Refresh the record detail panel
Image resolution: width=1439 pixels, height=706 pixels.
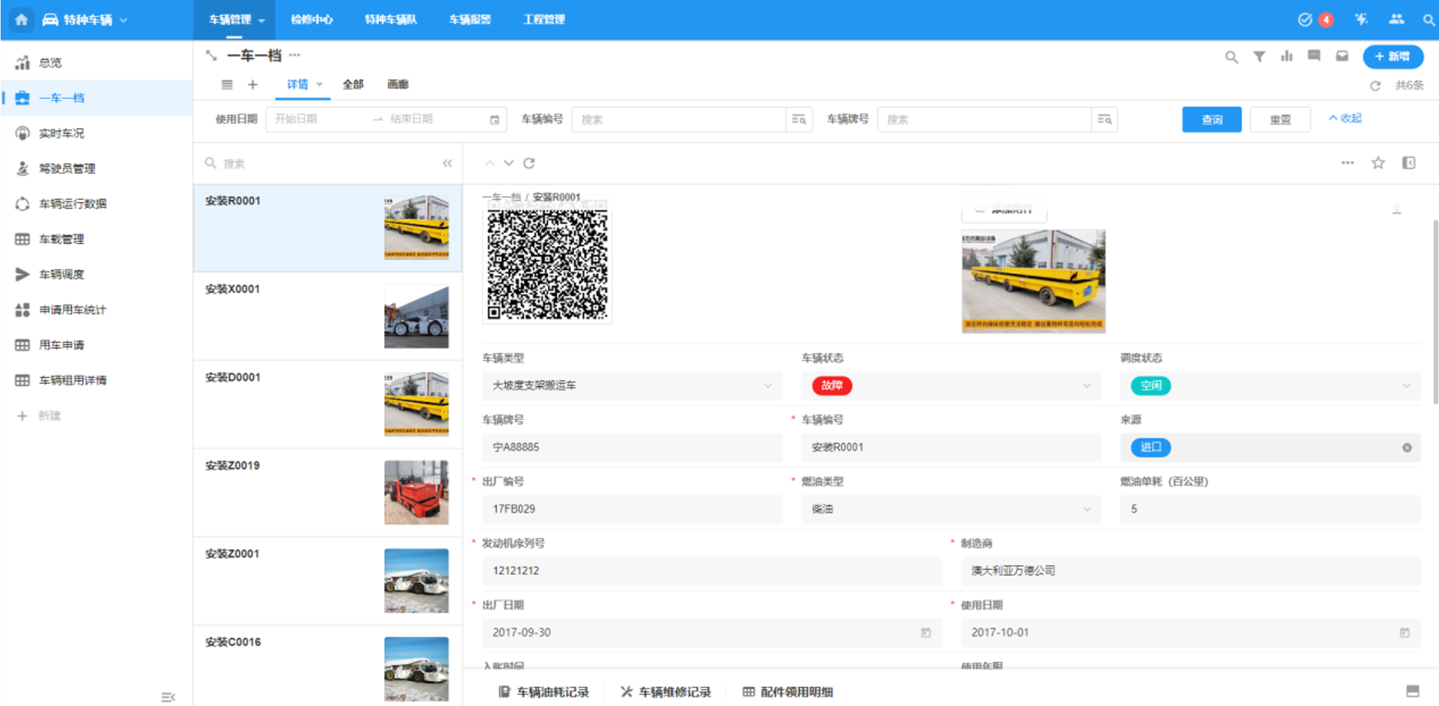[529, 163]
